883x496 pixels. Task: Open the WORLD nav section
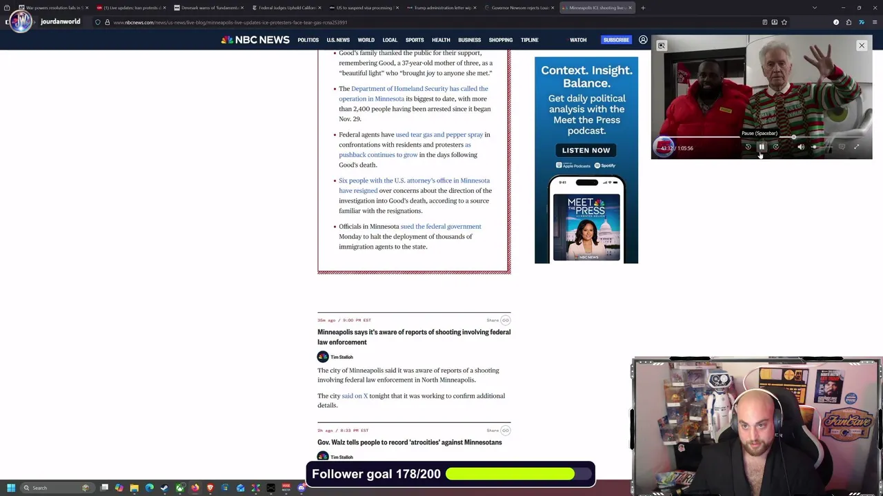click(x=366, y=40)
